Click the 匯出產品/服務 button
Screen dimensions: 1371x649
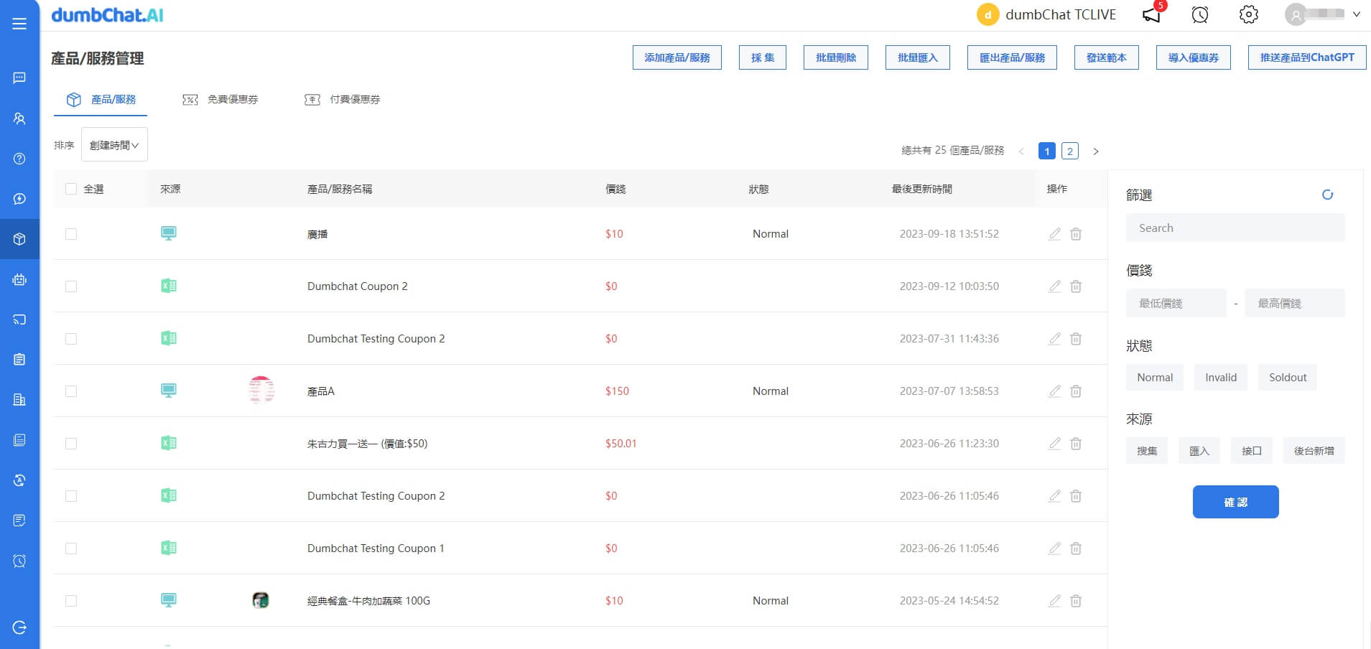tap(1013, 57)
